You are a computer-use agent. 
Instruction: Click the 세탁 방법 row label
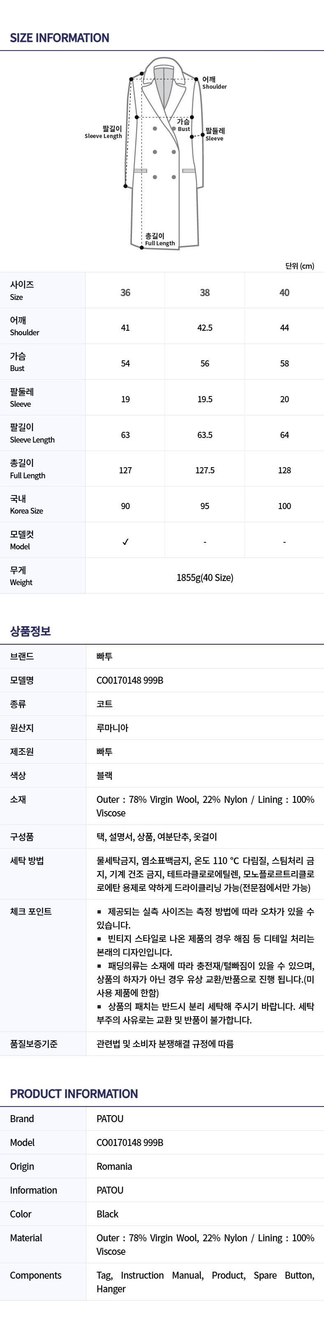(x=27, y=860)
